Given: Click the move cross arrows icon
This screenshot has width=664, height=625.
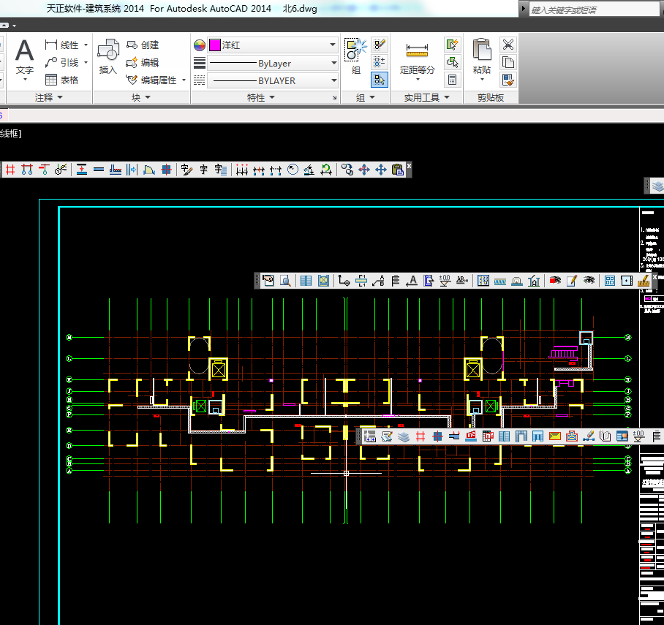Looking at the screenshot, I should [x=381, y=170].
